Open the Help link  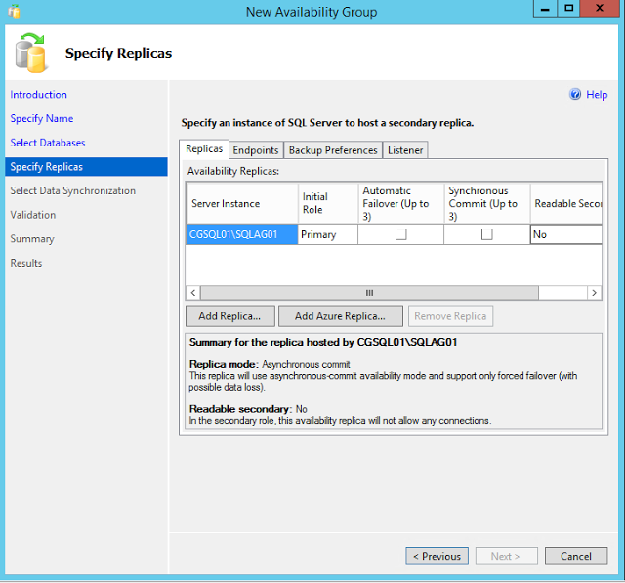coord(597,95)
